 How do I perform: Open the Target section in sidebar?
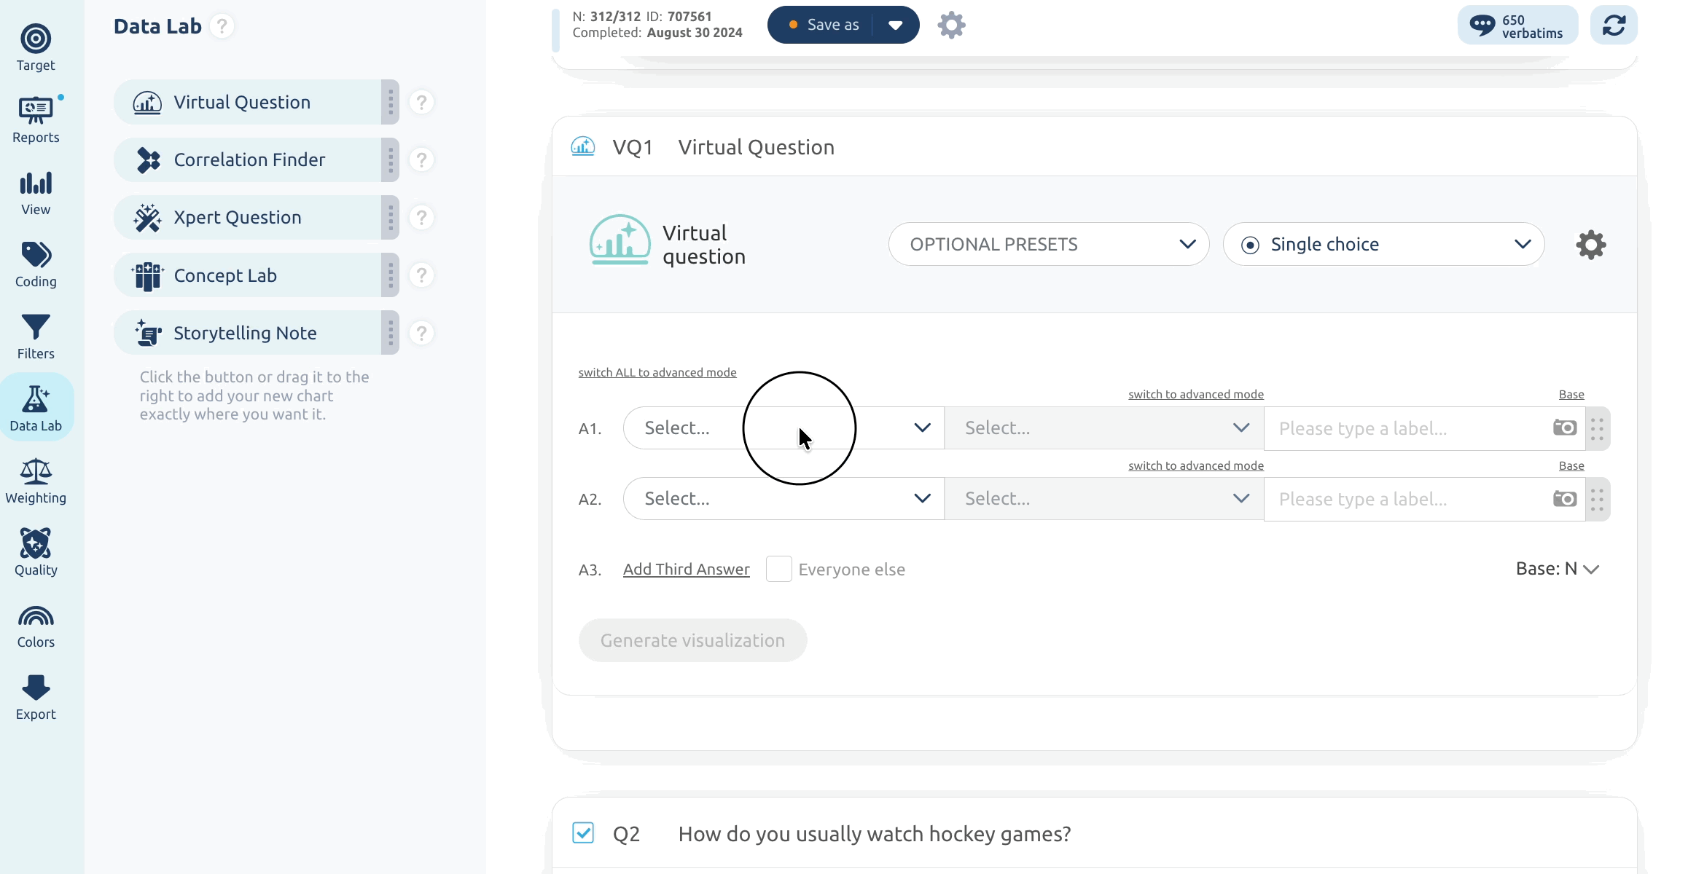click(36, 48)
